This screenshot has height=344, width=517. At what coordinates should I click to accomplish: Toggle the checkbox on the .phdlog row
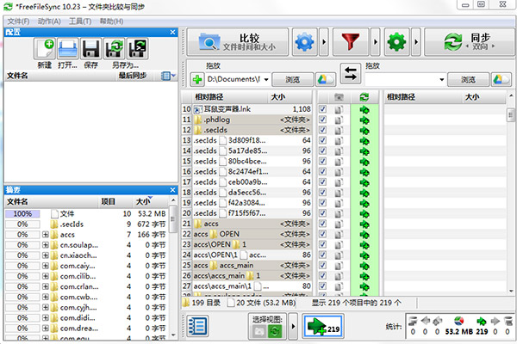[x=321, y=120]
